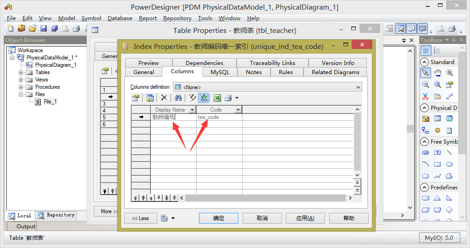This screenshot has height=248, width=470.
Task: Select the Procedure gear tool in the Toolbox
Action: click(437, 130)
